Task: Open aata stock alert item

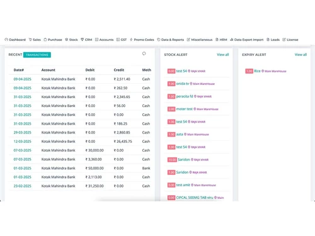Action: [x=180, y=134]
